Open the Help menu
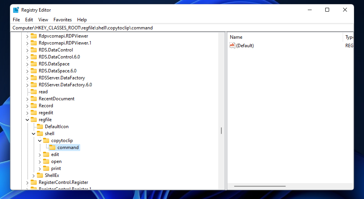364x199 pixels. click(x=82, y=20)
